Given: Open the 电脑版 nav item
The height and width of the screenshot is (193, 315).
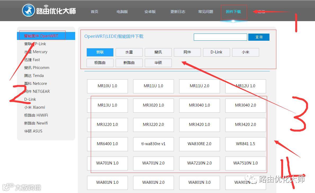Looking at the screenshot, I should point(122,12).
